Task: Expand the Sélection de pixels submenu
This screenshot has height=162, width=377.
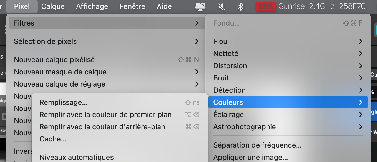Action: (x=107, y=41)
